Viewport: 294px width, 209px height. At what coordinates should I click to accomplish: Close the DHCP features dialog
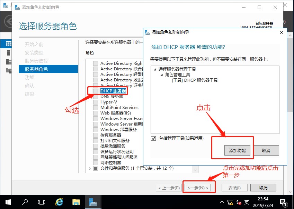(x=281, y=32)
